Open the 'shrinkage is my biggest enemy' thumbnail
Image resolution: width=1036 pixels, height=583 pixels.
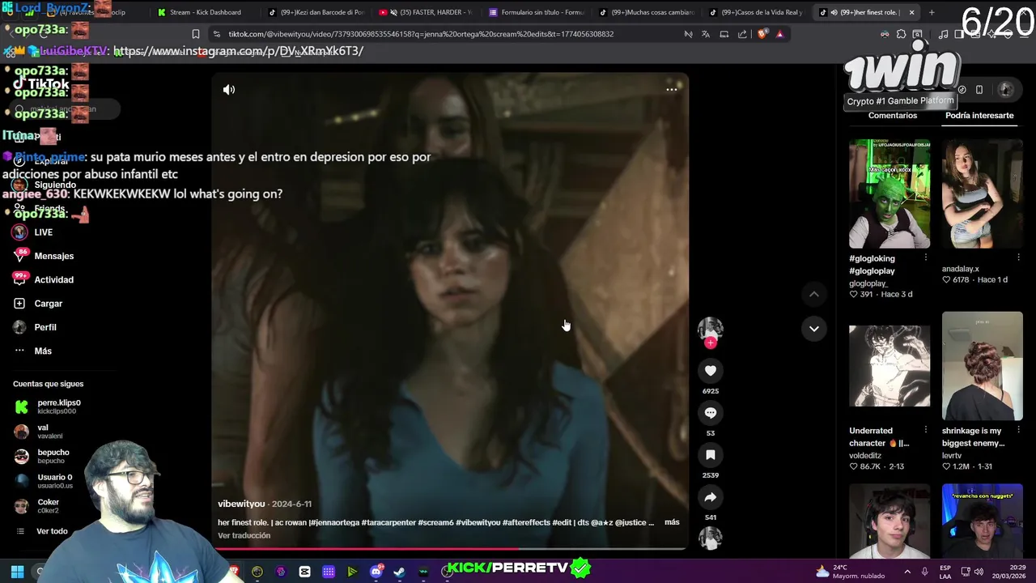tap(982, 366)
